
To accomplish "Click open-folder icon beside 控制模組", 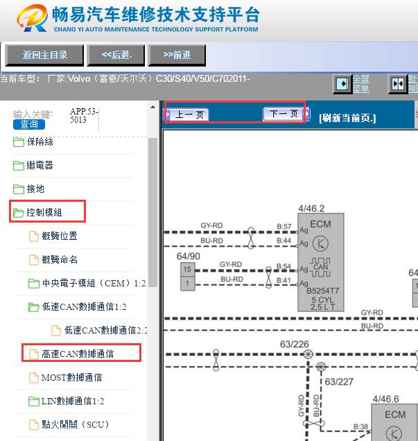I will pyautogui.click(x=19, y=213).
